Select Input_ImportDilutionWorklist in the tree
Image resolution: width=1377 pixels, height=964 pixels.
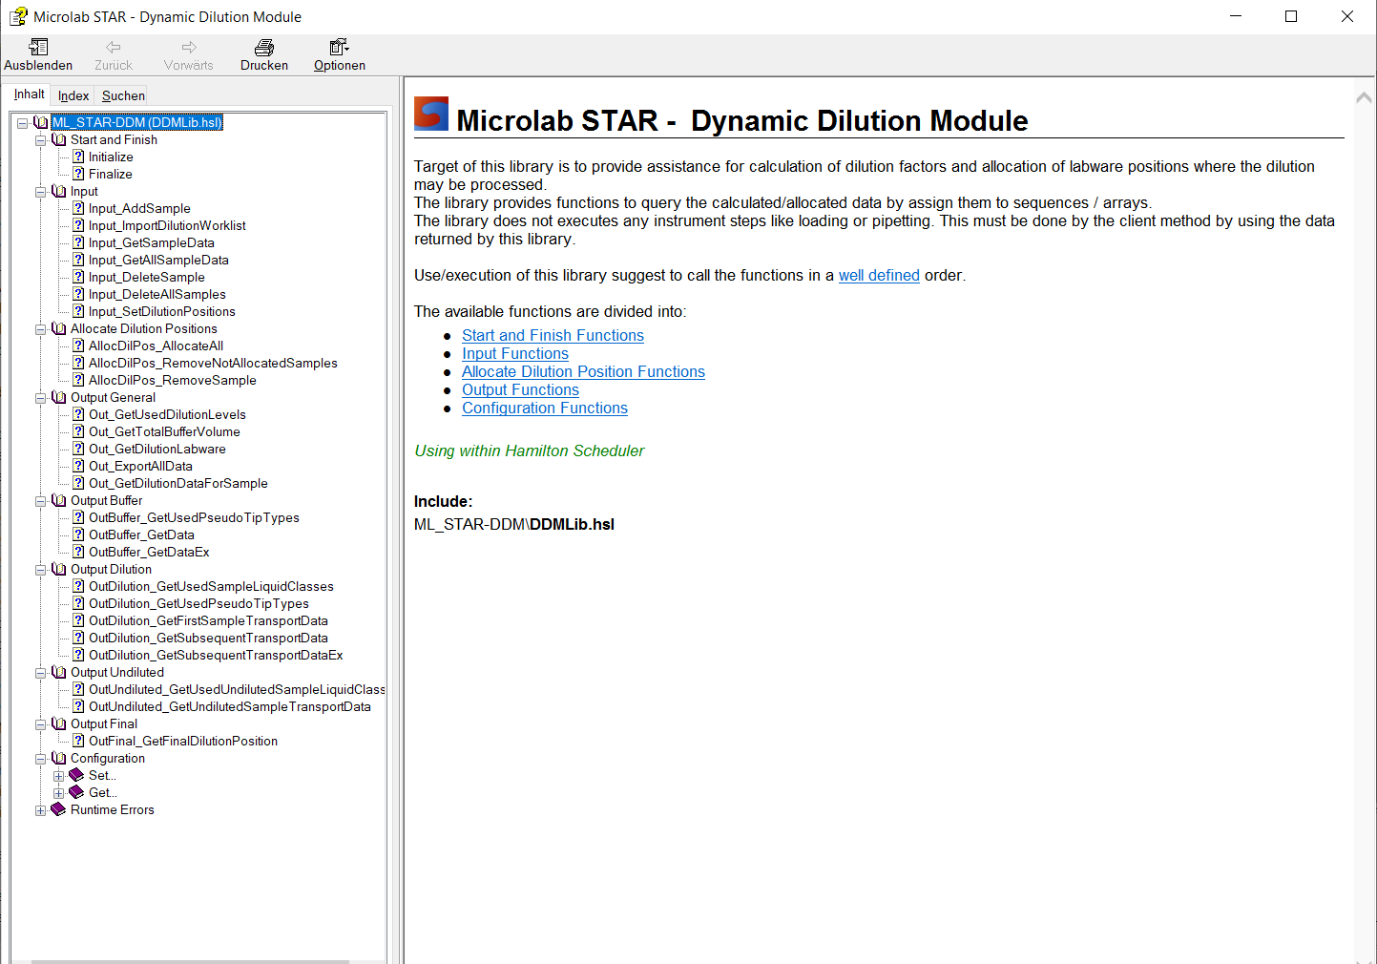click(167, 225)
